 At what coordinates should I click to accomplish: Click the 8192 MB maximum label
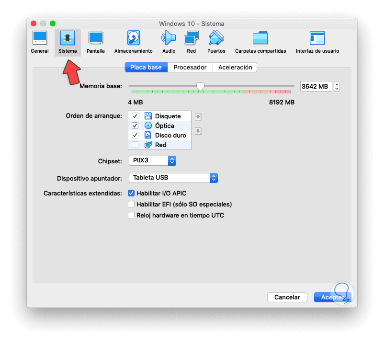pos(282,102)
